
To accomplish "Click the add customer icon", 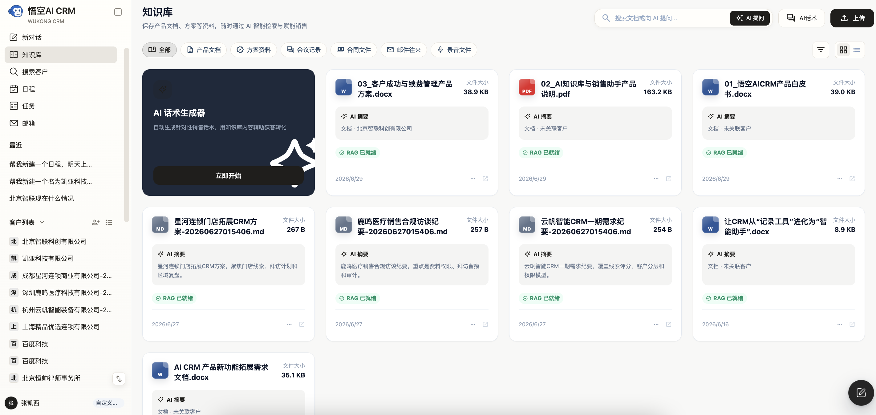I will tap(95, 222).
